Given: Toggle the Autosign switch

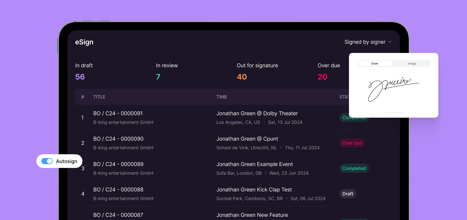Looking at the screenshot, I should [47, 161].
